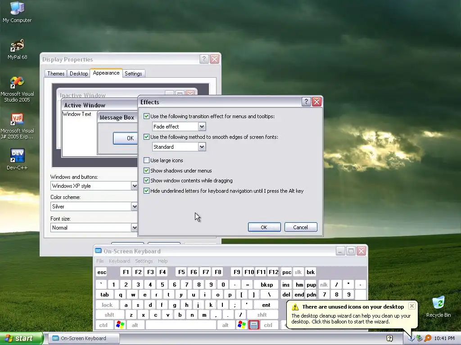The height and width of the screenshot is (345, 461).
Task: Open the Font size Normal dropdown
Action: point(134,227)
